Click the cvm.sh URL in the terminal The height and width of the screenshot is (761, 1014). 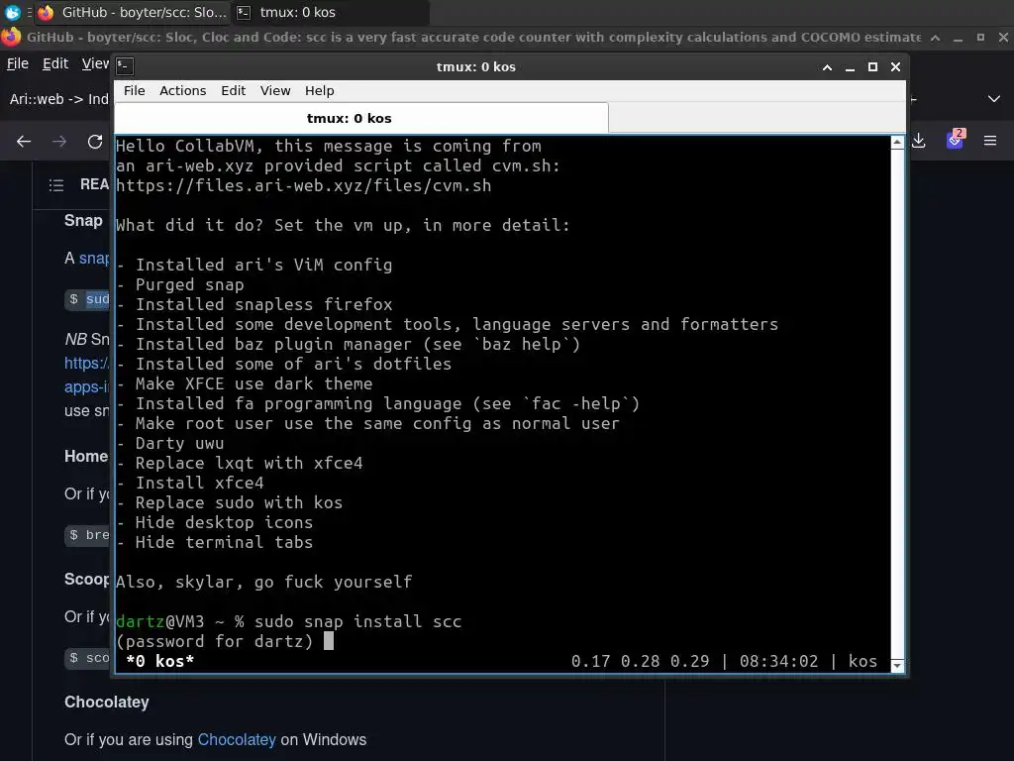point(303,185)
